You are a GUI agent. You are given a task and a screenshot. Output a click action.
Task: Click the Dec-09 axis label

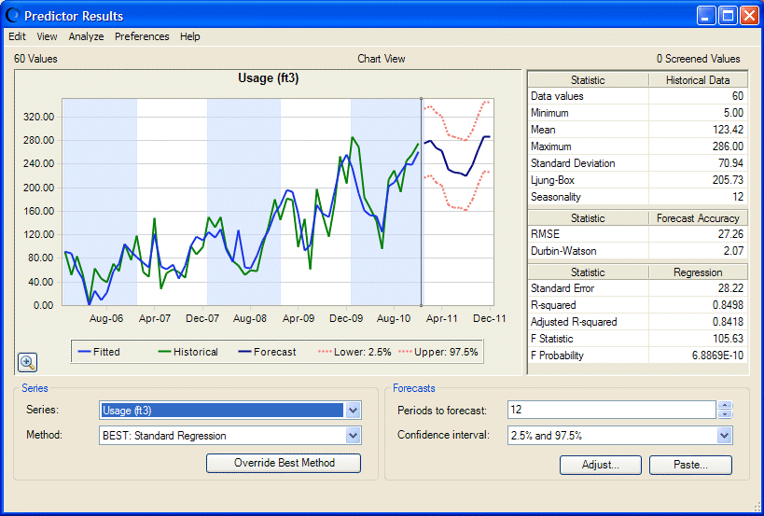346,319
